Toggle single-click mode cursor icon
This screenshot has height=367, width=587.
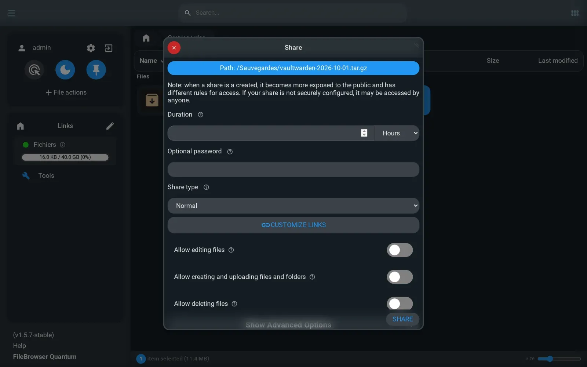pos(34,70)
